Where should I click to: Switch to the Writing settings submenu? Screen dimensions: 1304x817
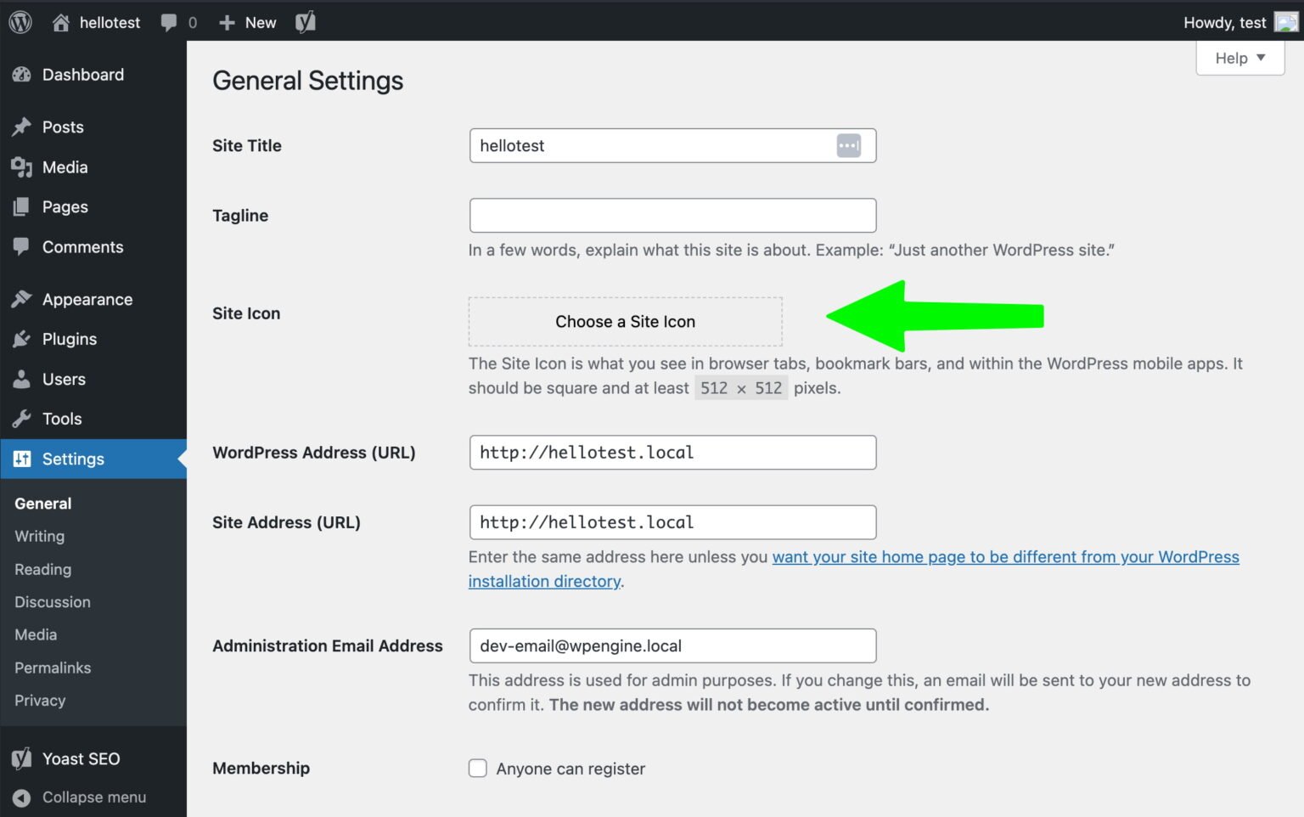point(39,536)
